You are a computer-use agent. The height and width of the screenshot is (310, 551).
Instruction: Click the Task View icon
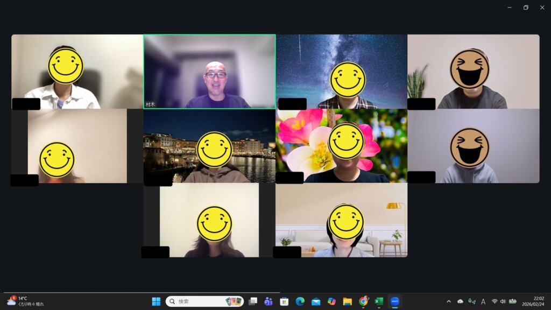tap(252, 301)
